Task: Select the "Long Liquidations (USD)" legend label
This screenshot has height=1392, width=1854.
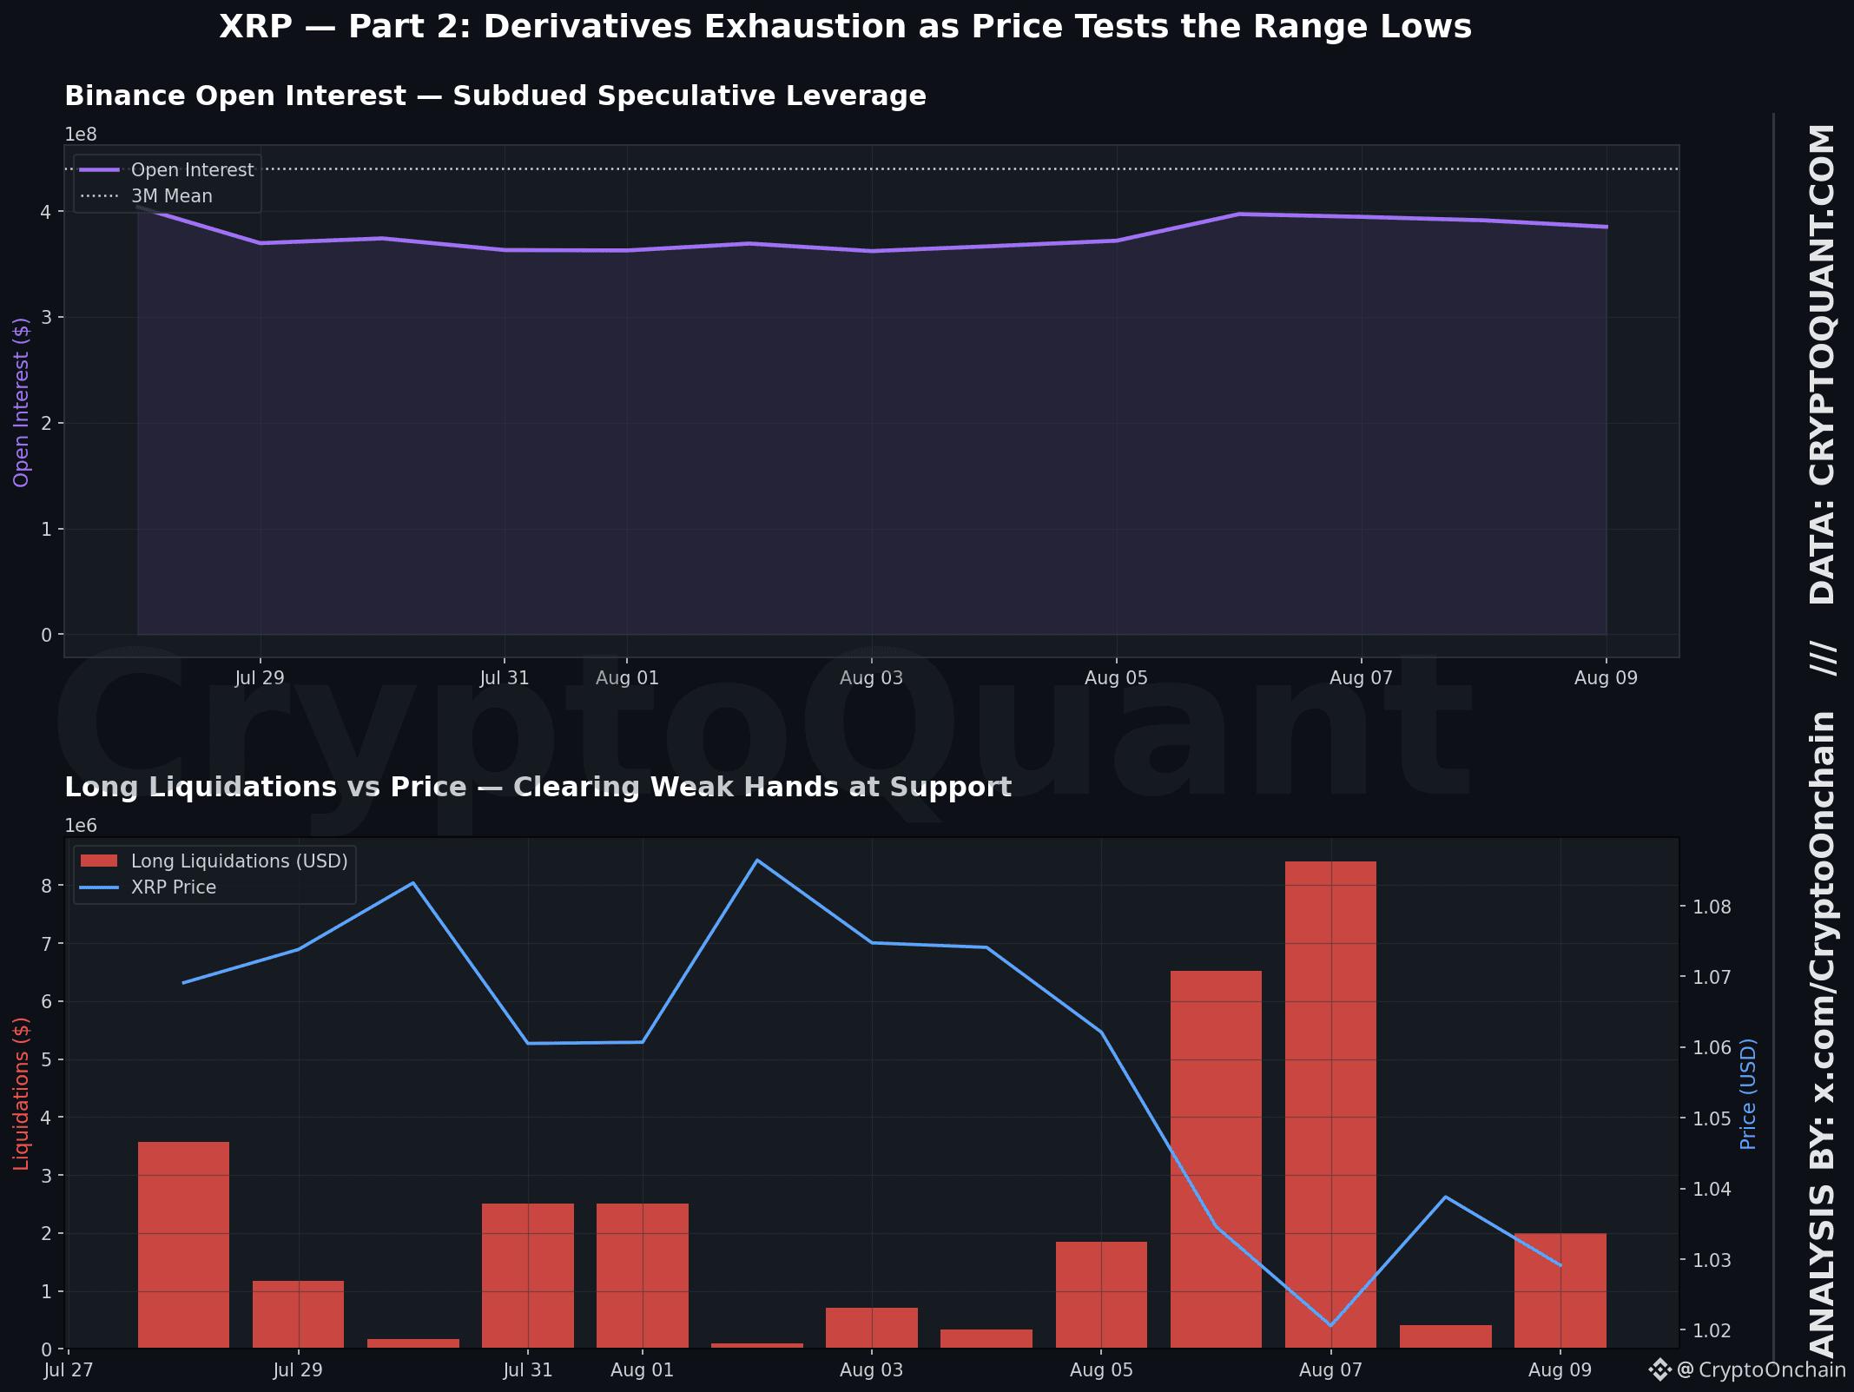Action: [x=240, y=861]
